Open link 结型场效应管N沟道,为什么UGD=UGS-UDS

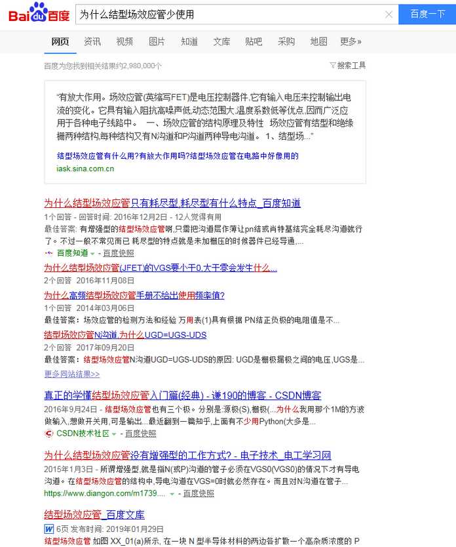pyautogui.click(x=125, y=335)
